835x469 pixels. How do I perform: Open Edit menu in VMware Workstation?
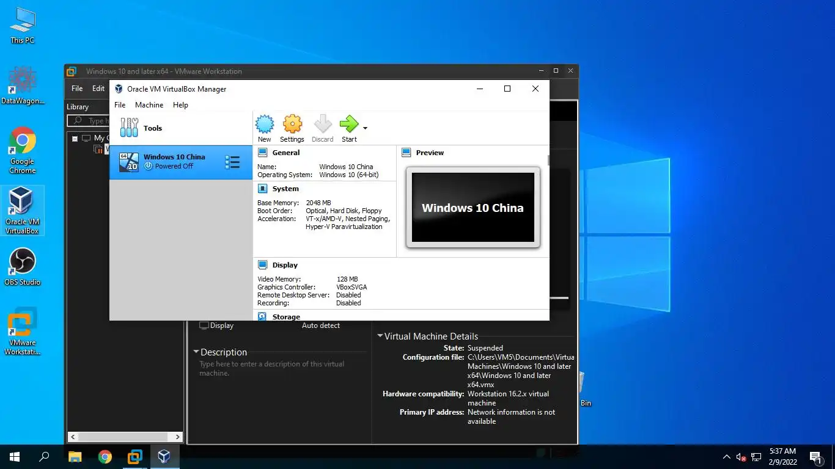click(x=98, y=89)
